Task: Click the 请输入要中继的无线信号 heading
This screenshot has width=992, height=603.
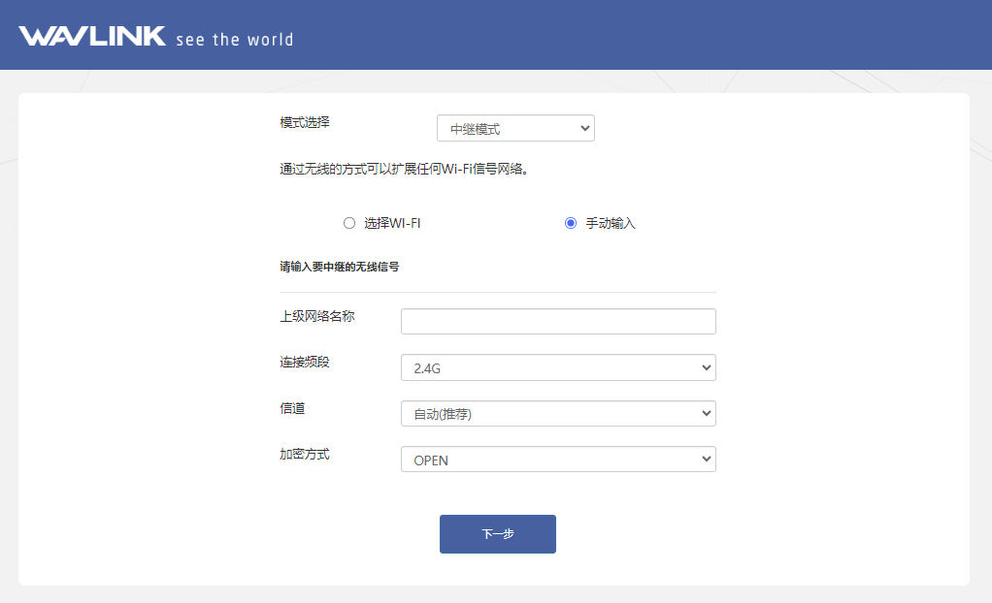Action: [339, 267]
